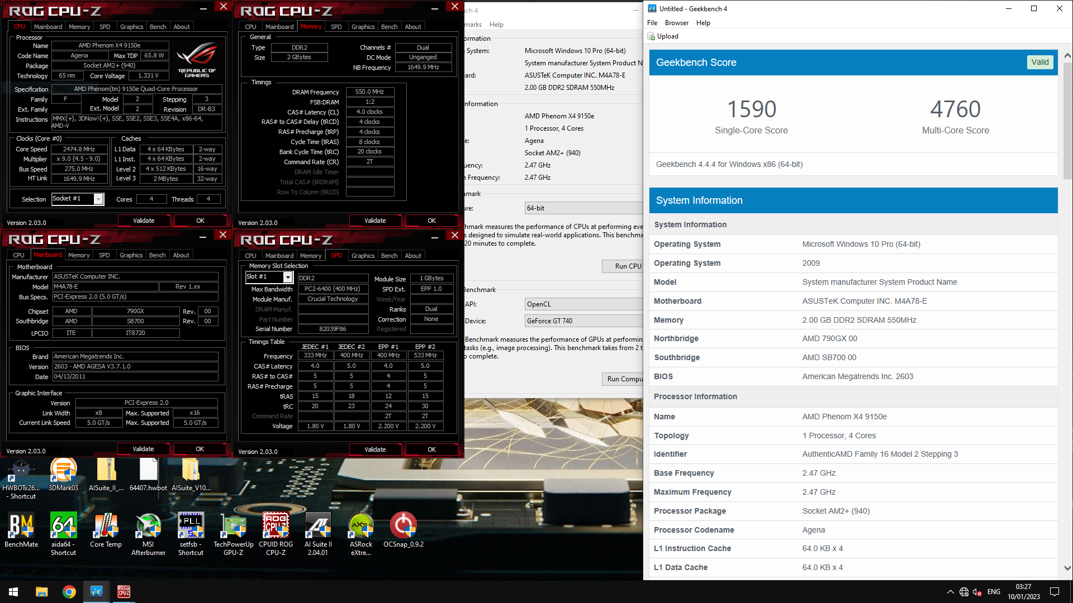
Task: Switch to SPD tab in top-right CPU-Z
Action: (x=336, y=27)
